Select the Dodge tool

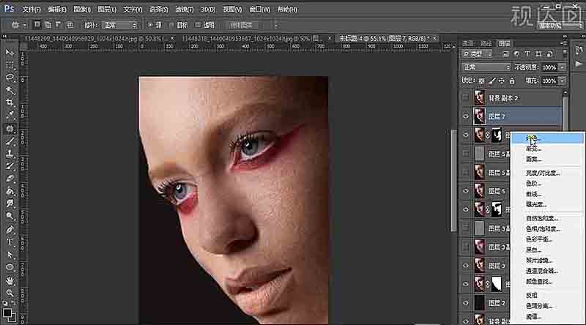point(10,216)
